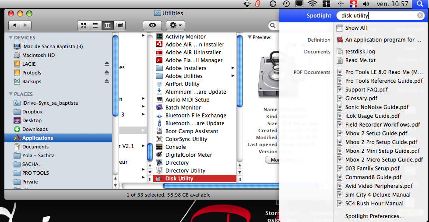Viewport: 429px width, 222px height.
Task: Click the Spotlight magnifier in menu bar
Action: [x=419, y=4]
